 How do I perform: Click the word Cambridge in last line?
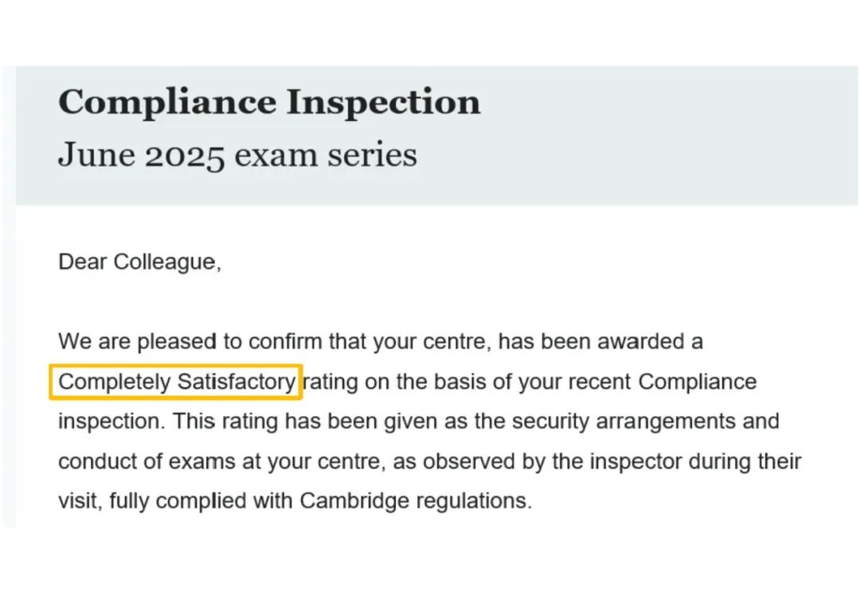click(354, 500)
